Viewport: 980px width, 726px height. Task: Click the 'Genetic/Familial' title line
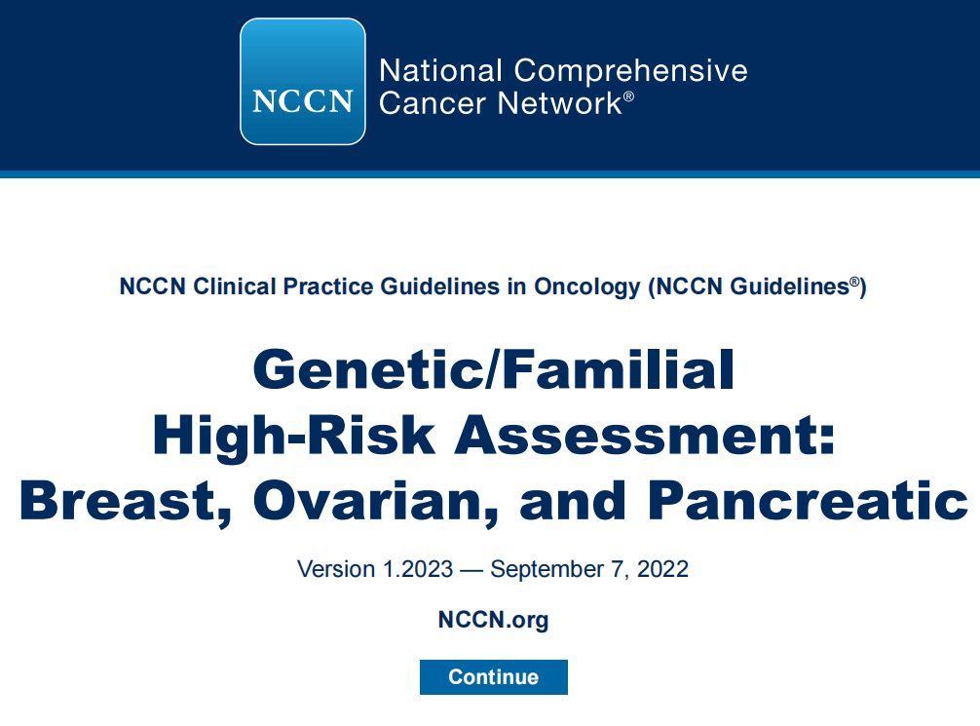click(493, 369)
